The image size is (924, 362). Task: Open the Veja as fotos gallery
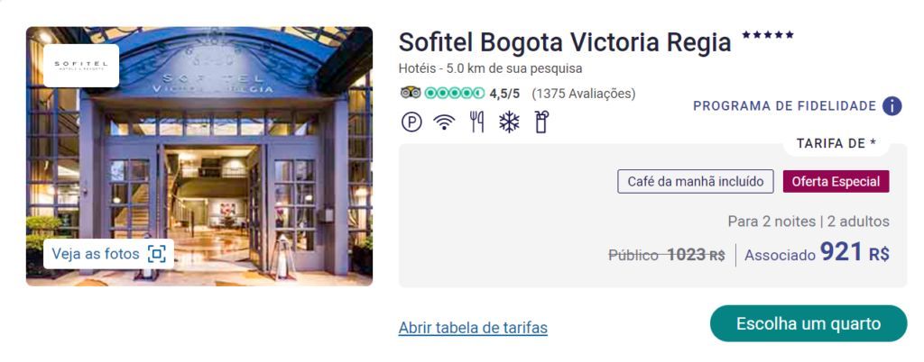[x=108, y=255]
